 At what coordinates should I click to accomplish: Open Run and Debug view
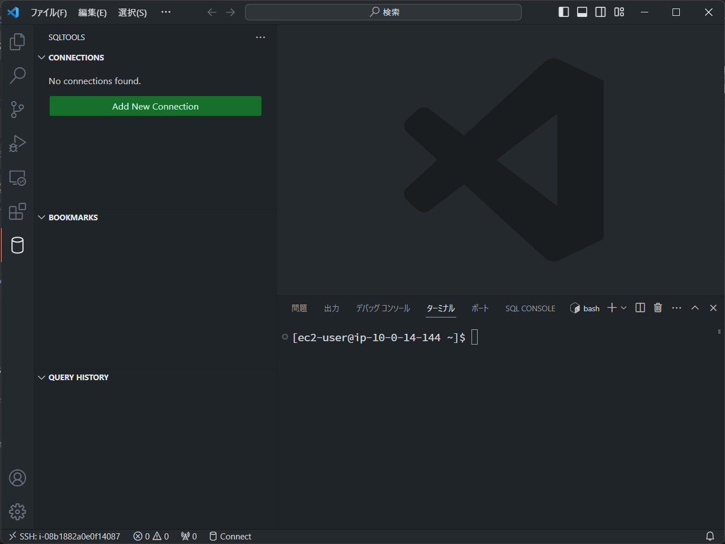click(x=18, y=143)
